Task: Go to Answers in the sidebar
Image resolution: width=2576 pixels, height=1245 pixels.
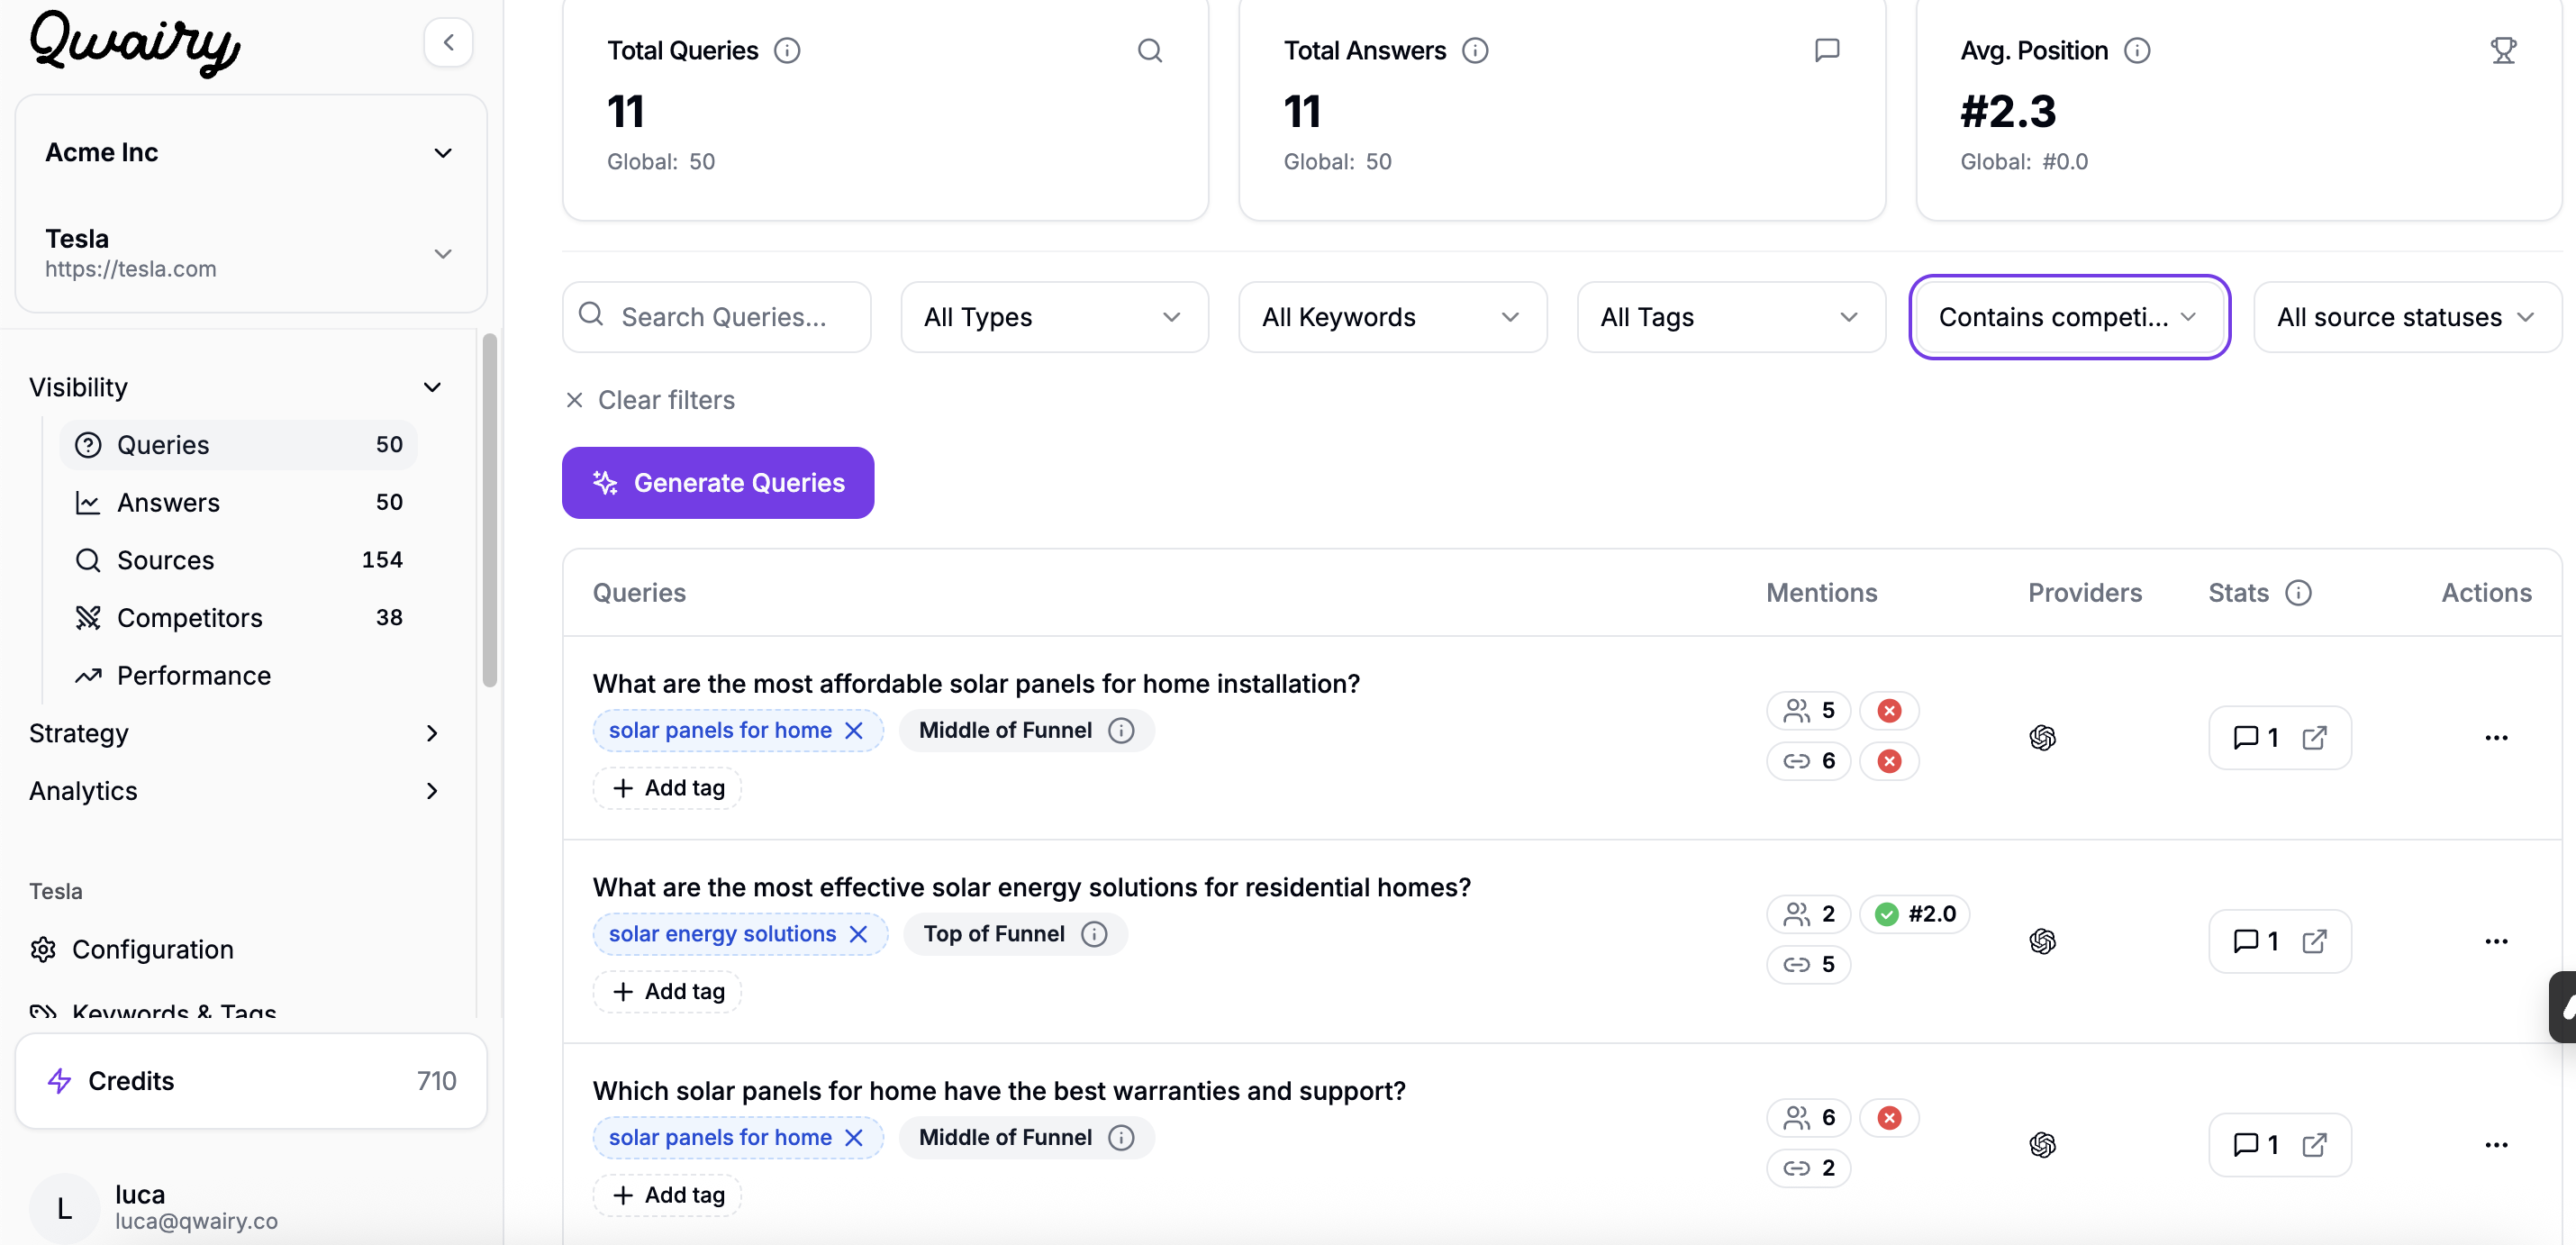Action: 239,502
